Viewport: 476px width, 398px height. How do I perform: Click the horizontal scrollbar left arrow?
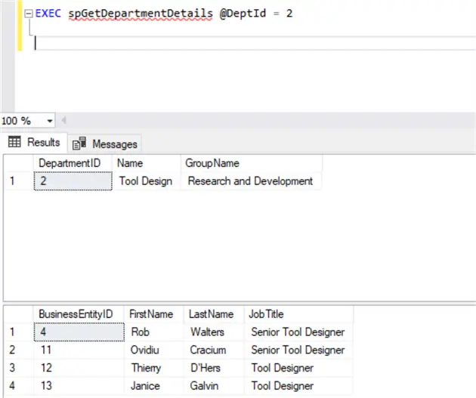click(x=64, y=121)
